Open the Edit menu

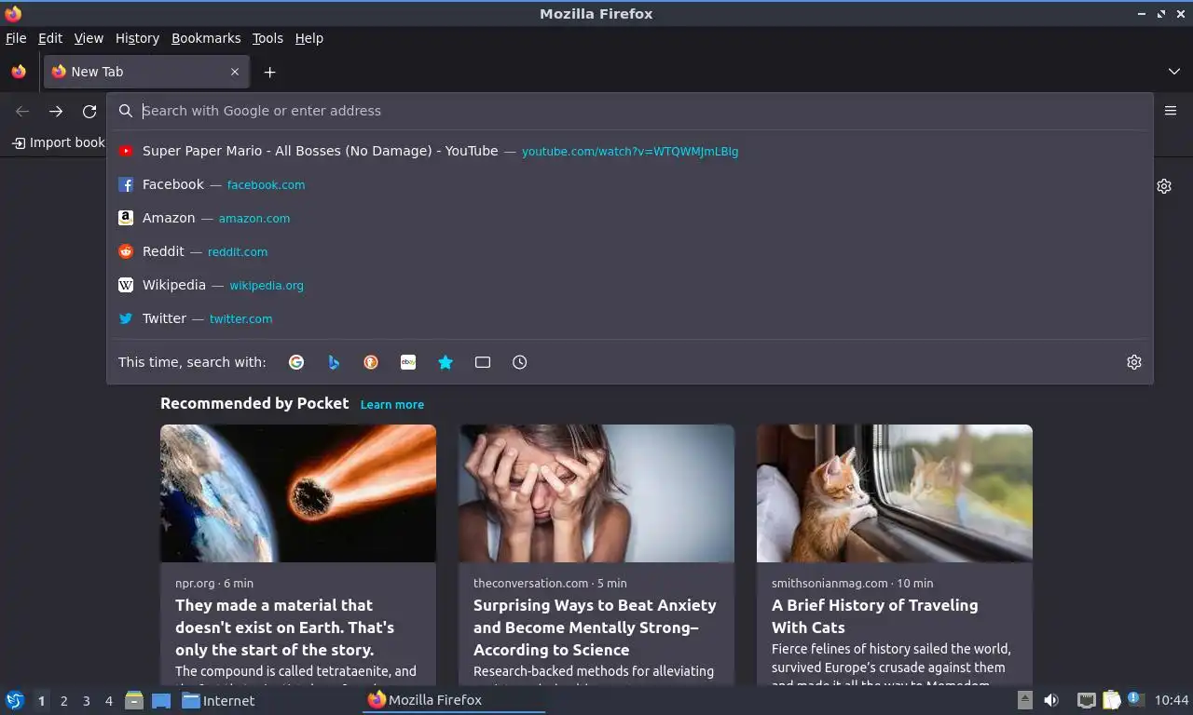[50, 38]
